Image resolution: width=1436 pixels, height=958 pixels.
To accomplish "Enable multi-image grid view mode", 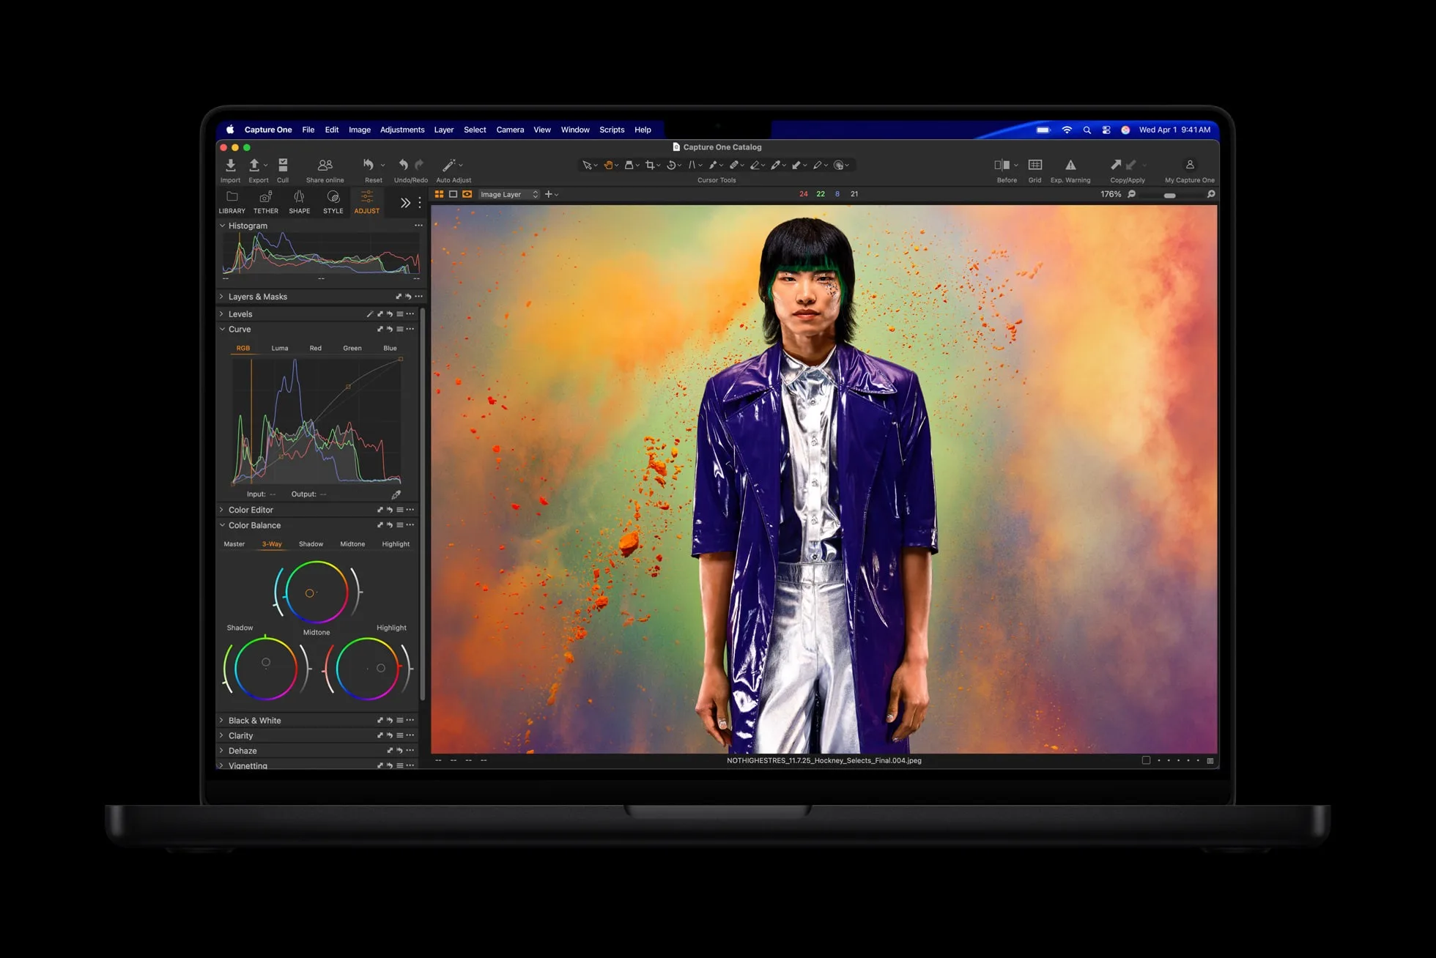I will tap(439, 194).
